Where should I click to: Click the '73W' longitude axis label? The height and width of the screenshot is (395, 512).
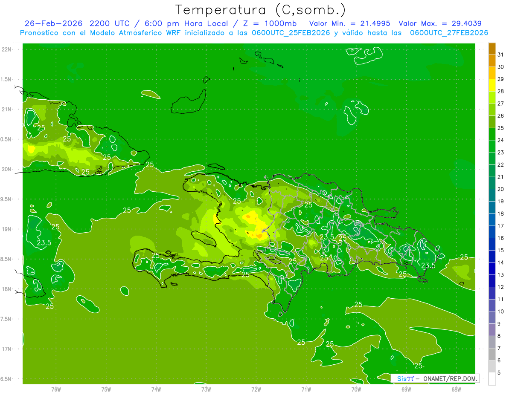(206, 389)
